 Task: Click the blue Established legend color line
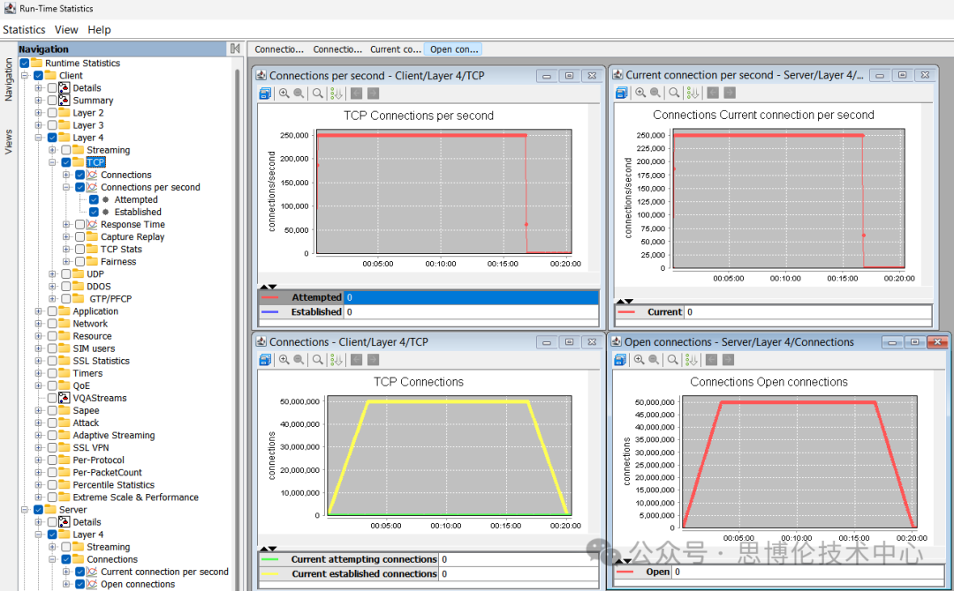(x=269, y=311)
